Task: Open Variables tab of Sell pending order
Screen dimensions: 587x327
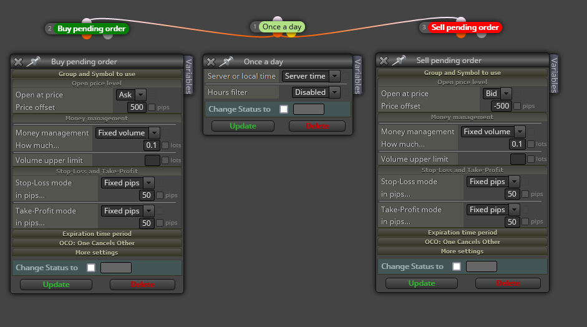Action: click(x=554, y=74)
